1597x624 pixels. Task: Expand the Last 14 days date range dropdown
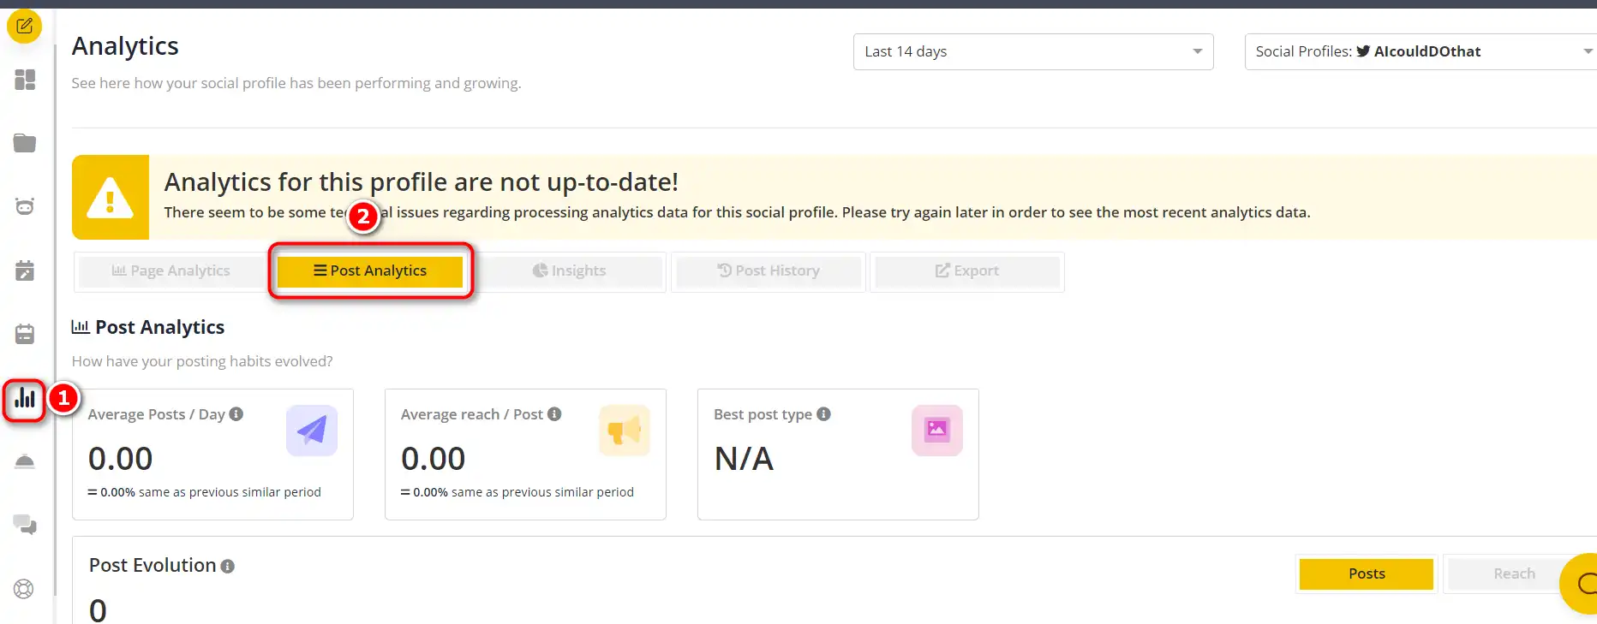[1033, 51]
